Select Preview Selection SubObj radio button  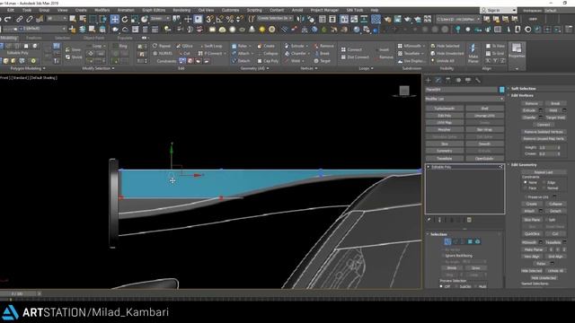pyautogui.click(x=456, y=286)
